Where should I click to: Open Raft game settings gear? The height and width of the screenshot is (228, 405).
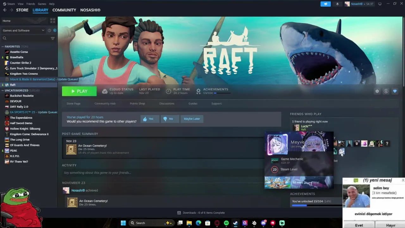coord(377,91)
